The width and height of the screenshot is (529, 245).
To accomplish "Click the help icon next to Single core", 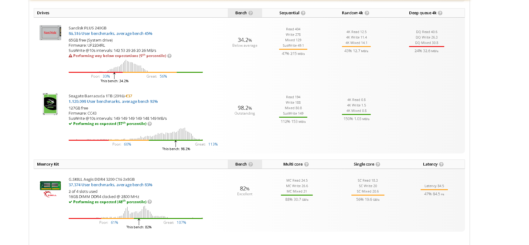I will pyautogui.click(x=378, y=164).
